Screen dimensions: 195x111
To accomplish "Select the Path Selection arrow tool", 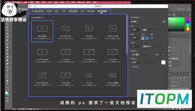I will click(7, 74).
